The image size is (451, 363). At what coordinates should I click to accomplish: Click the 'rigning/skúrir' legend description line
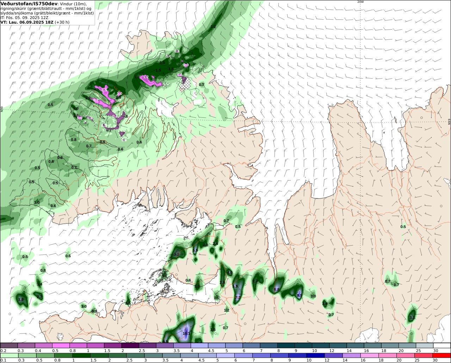46,8
